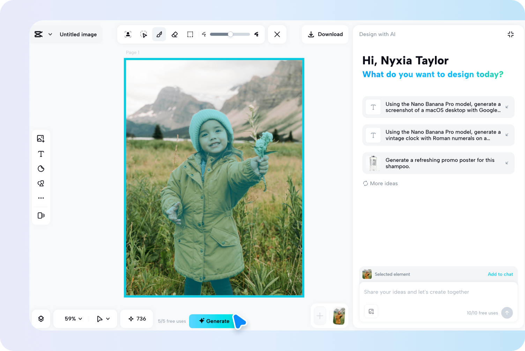Choose the rectangular marquee selection tool

pos(190,34)
